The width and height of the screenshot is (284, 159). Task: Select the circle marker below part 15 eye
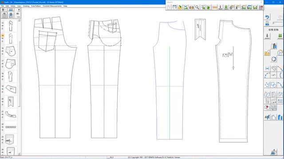click(3, 29)
